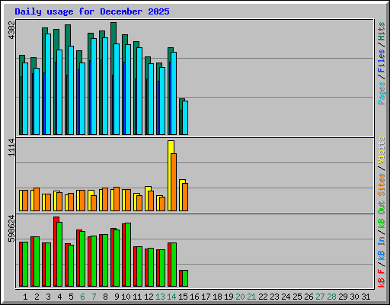Click day 25 on the date axis
The height and width of the screenshot is (305, 390).
coord(297,297)
